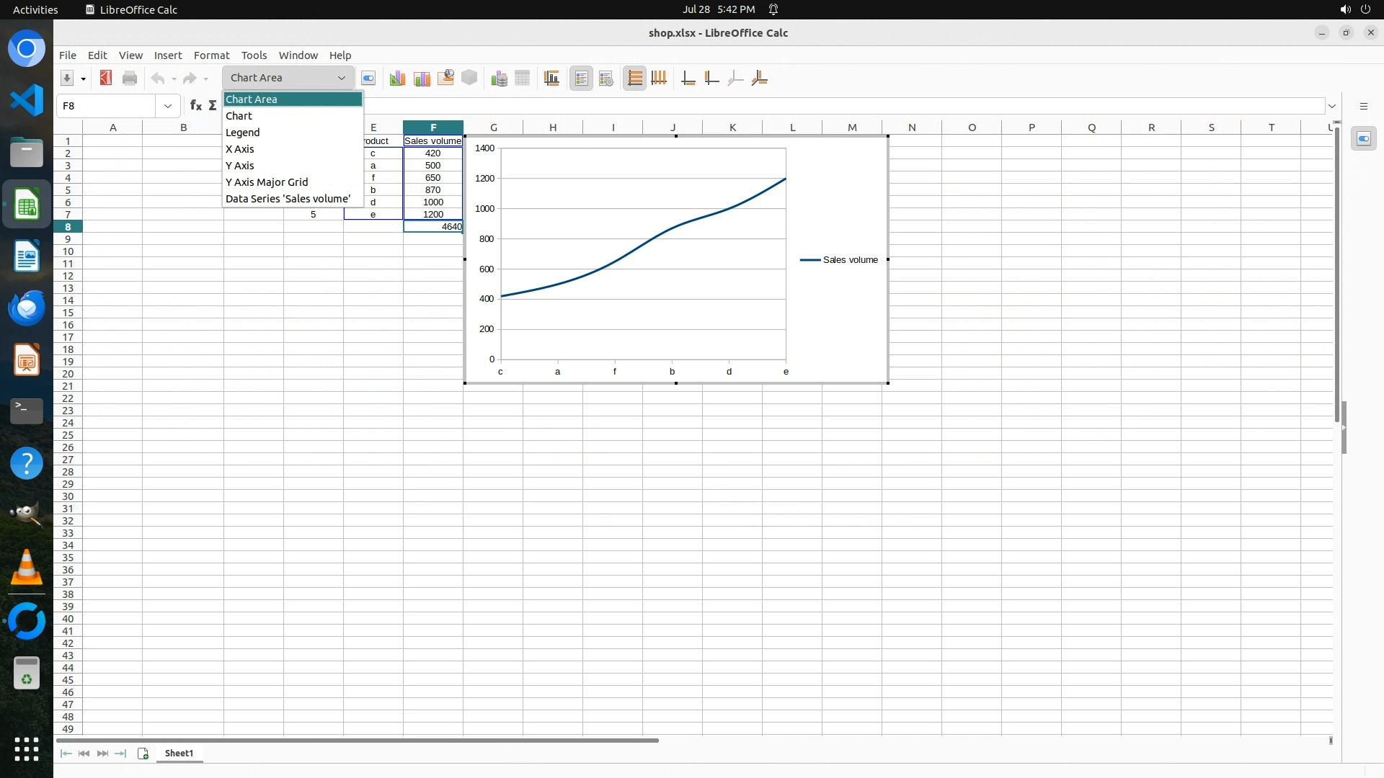1384x778 pixels.
Task: Click the Data Ranges toolbar icon
Action: (499, 78)
